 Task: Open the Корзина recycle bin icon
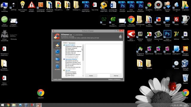pyautogui.click(x=186, y=79)
